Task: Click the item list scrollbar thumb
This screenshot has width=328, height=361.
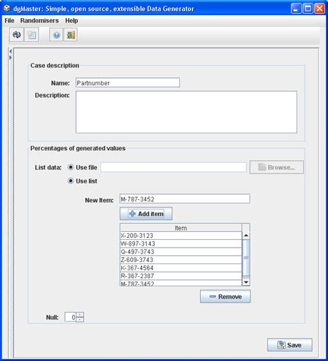Action: [246, 258]
